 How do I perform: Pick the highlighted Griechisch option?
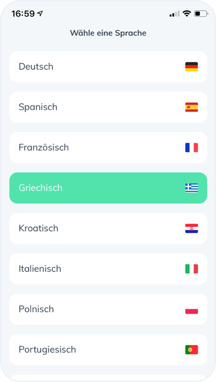[x=108, y=188]
